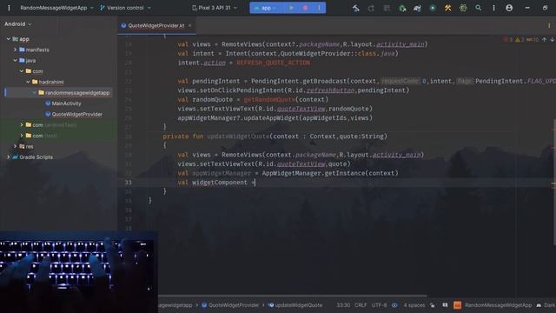Click line column indicator 33:30
This screenshot has height=313, width=556.
343,305
